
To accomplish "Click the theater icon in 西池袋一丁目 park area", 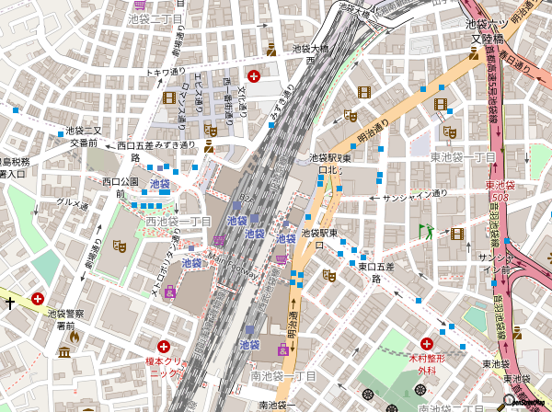I will coord(118,246).
